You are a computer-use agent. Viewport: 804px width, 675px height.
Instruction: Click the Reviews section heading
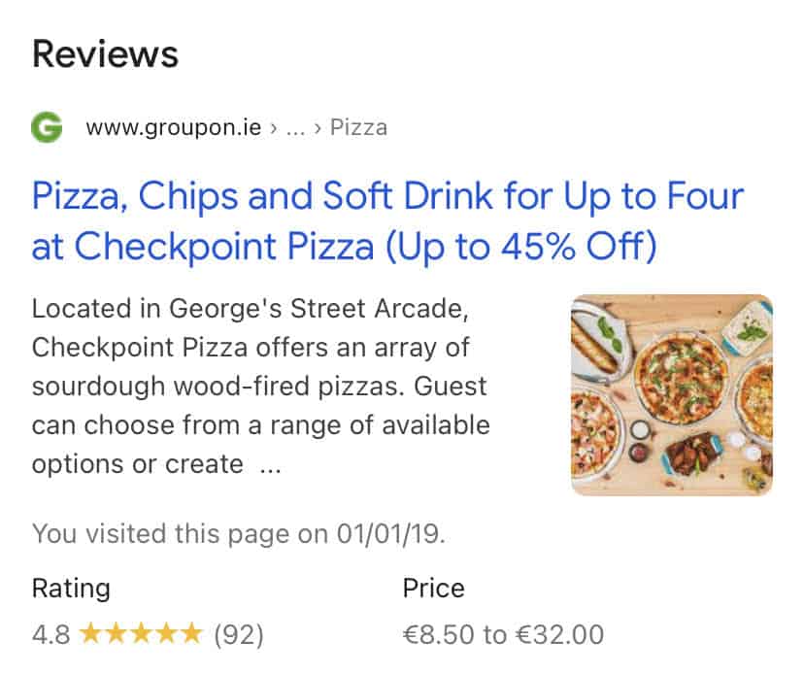tap(105, 53)
